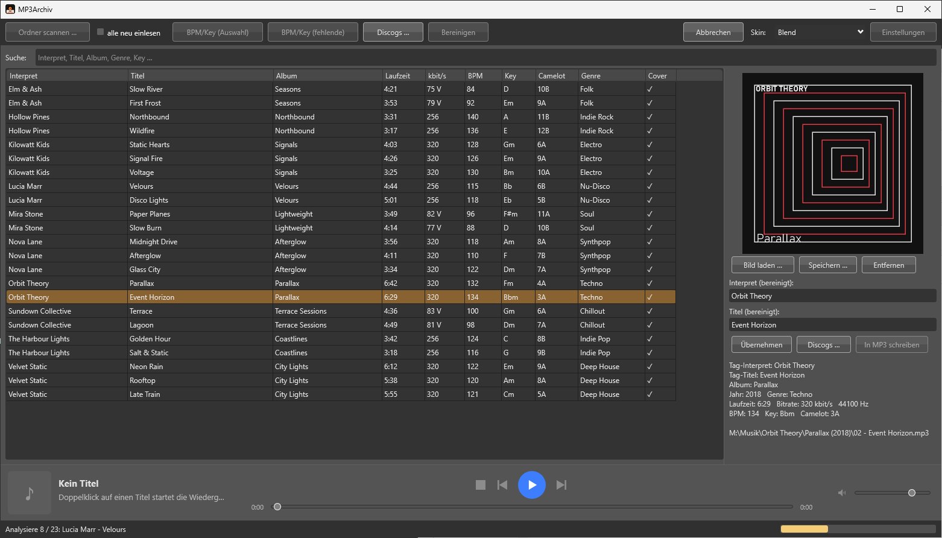Start playback with the blue play button

[x=532, y=485]
